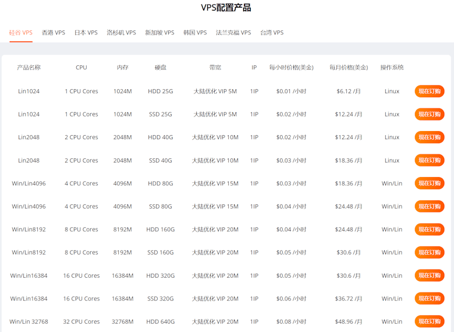Show the 台湾 VPS tab

coord(272,33)
